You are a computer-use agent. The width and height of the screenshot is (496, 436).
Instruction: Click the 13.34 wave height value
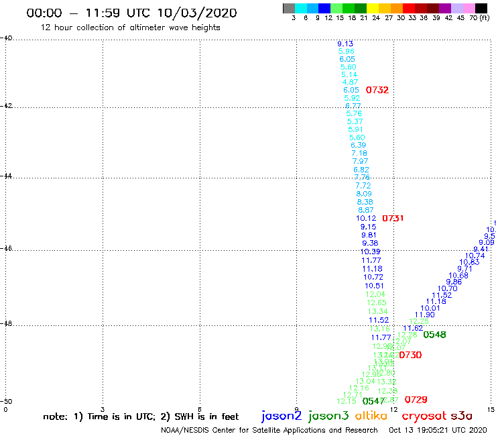click(x=377, y=311)
